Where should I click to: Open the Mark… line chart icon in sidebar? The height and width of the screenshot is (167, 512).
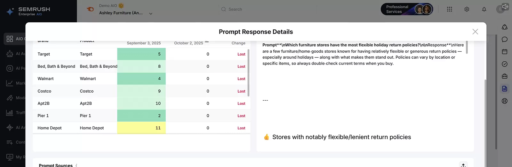pyautogui.click(x=10, y=83)
